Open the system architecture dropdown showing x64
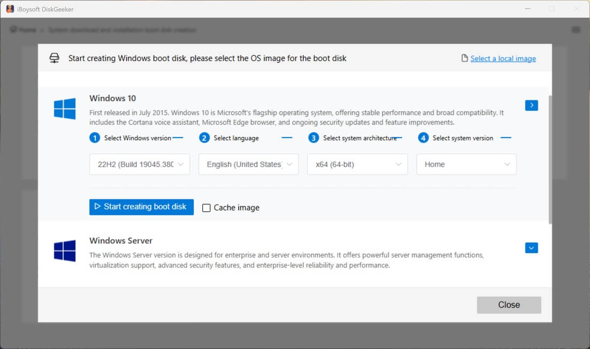This screenshot has width=590, height=349. [357, 164]
